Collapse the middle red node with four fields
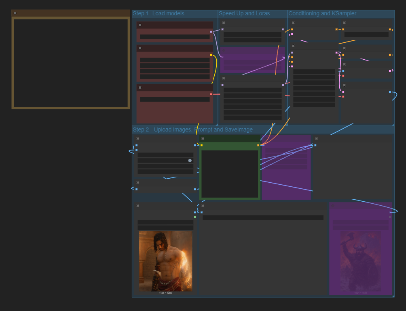This screenshot has height=311, width=406. click(140, 48)
